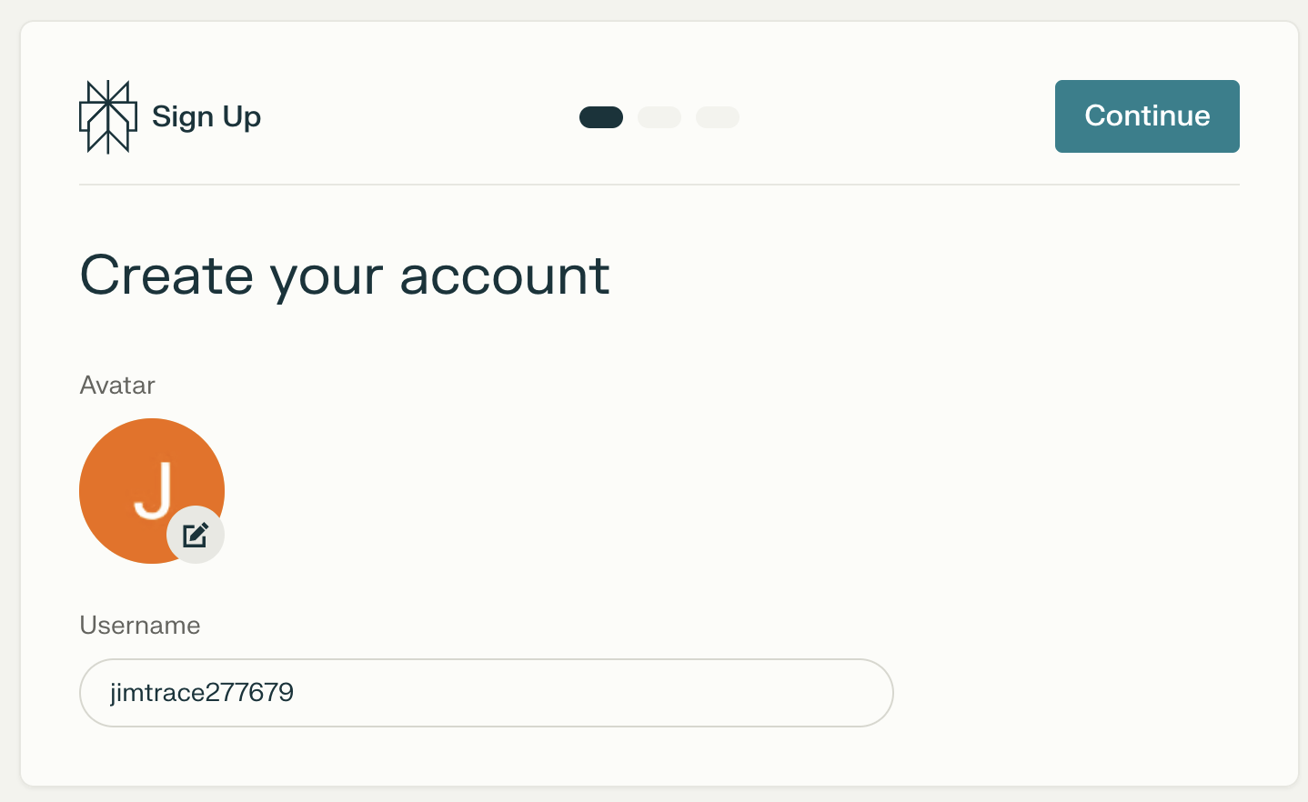Jump to the second step indicator pill
Image resolution: width=1308 pixels, height=802 pixels.
(x=659, y=117)
